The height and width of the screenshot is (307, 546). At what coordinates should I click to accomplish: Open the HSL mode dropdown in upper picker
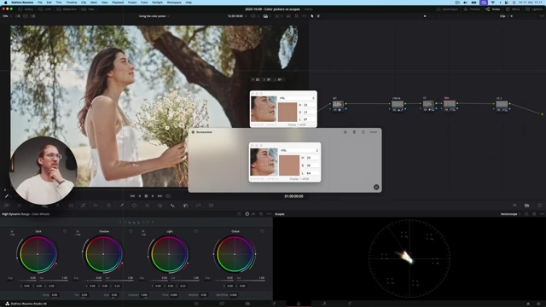pyautogui.click(x=297, y=98)
